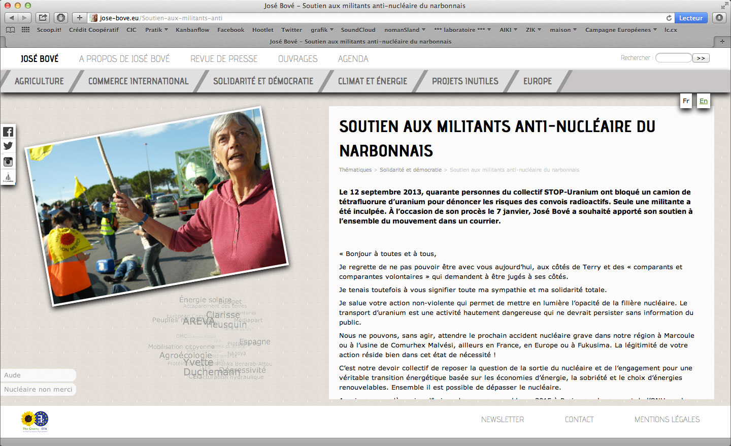Open Top Sites grid icon
This screenshot has width=731, height=446.
click(x=25, y=30)
